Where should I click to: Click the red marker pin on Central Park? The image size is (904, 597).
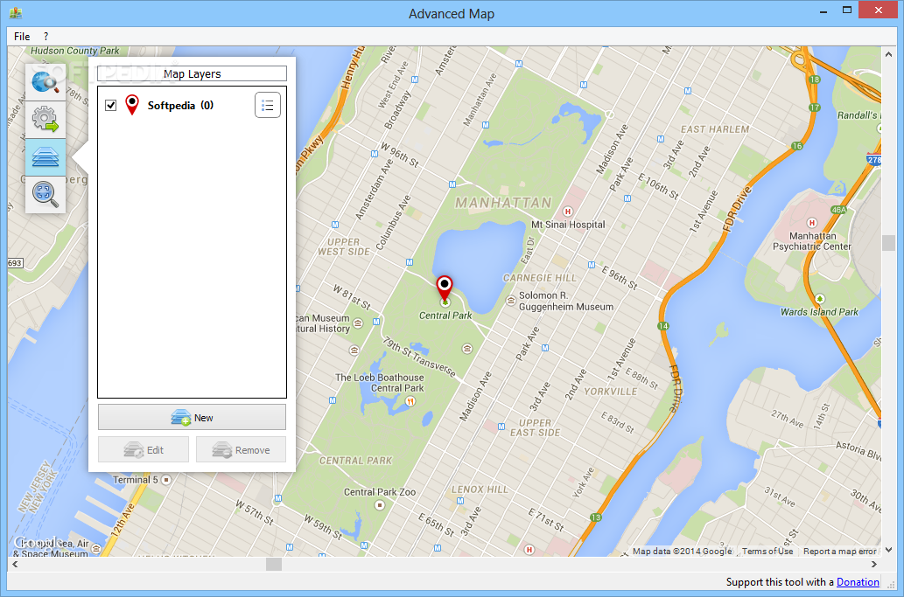(x=444, y=288)
